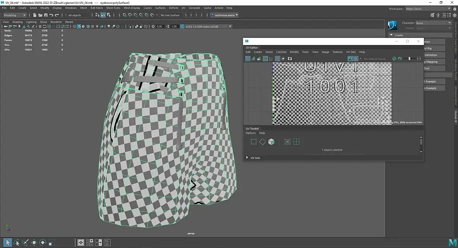Choose the Lasso select tool
The height and width of the screenshot is (248, 458).
coord(17,243)
